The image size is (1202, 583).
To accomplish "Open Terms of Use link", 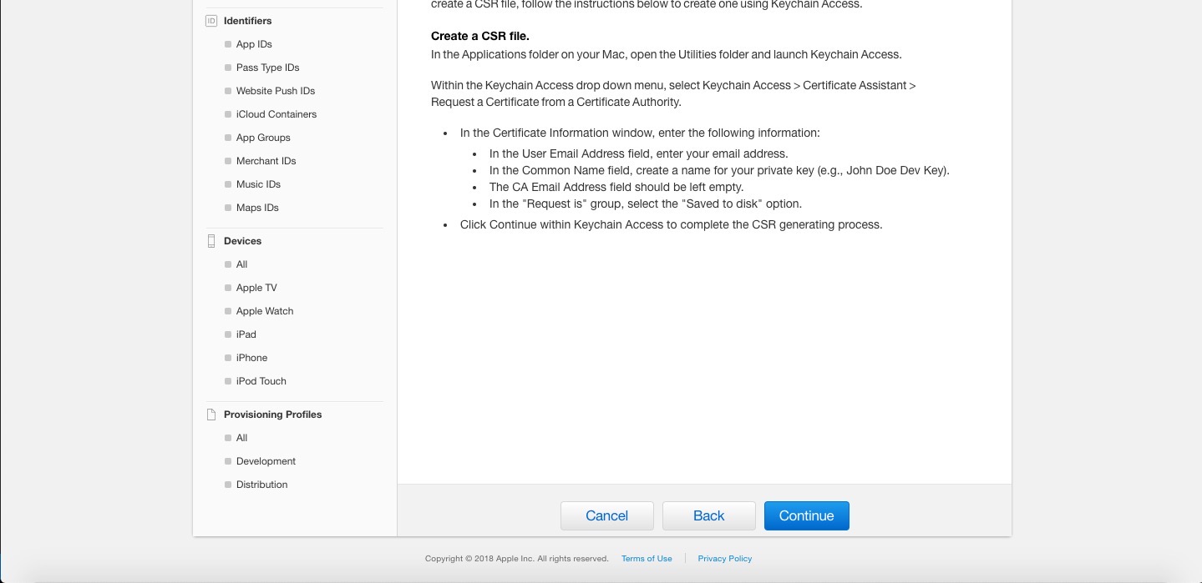I will [647, 559].
